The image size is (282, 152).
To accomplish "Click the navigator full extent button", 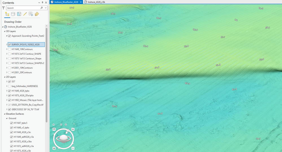I will [x=61, y=125].
